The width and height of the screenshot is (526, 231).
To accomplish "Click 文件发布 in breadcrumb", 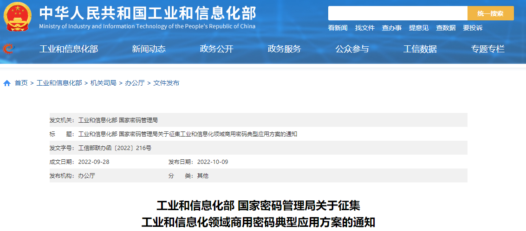I will point(166,83).
